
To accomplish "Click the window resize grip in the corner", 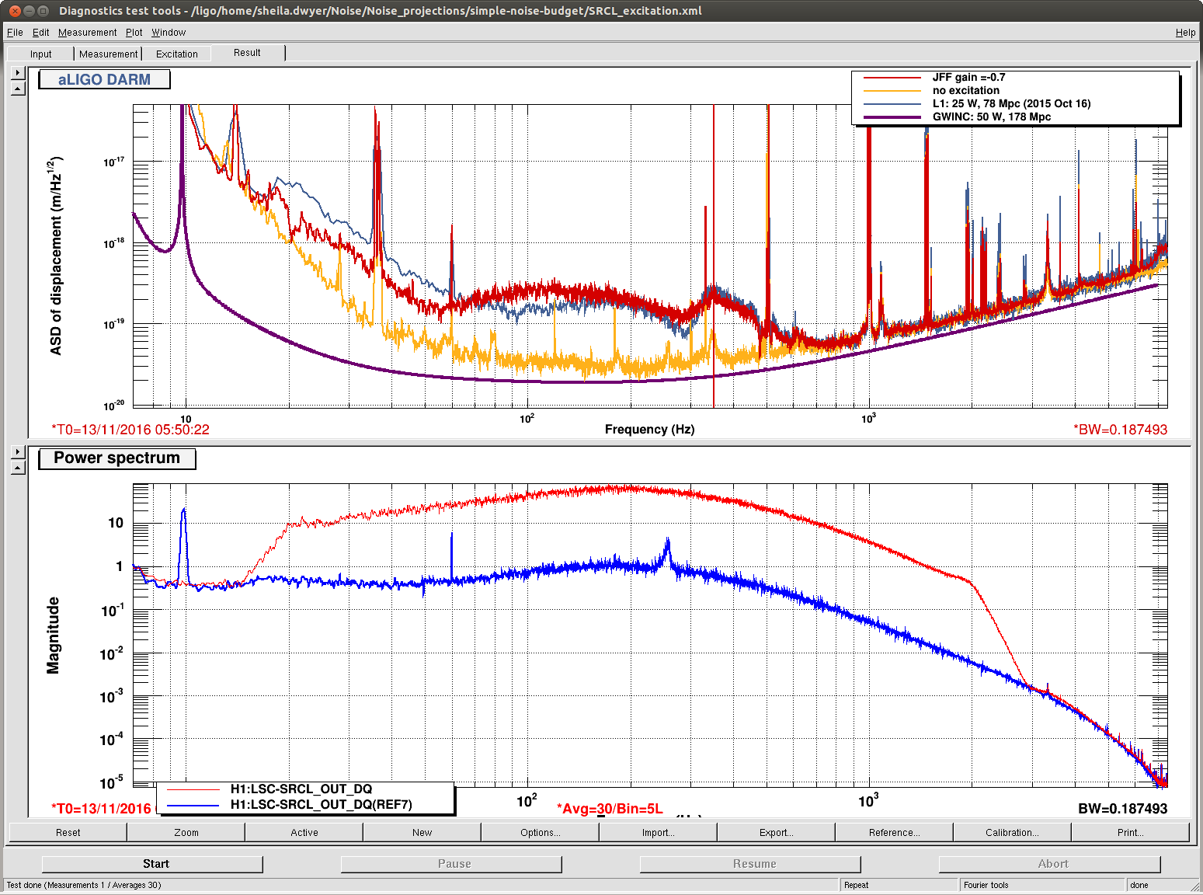I will click(x=1195, y=887).
